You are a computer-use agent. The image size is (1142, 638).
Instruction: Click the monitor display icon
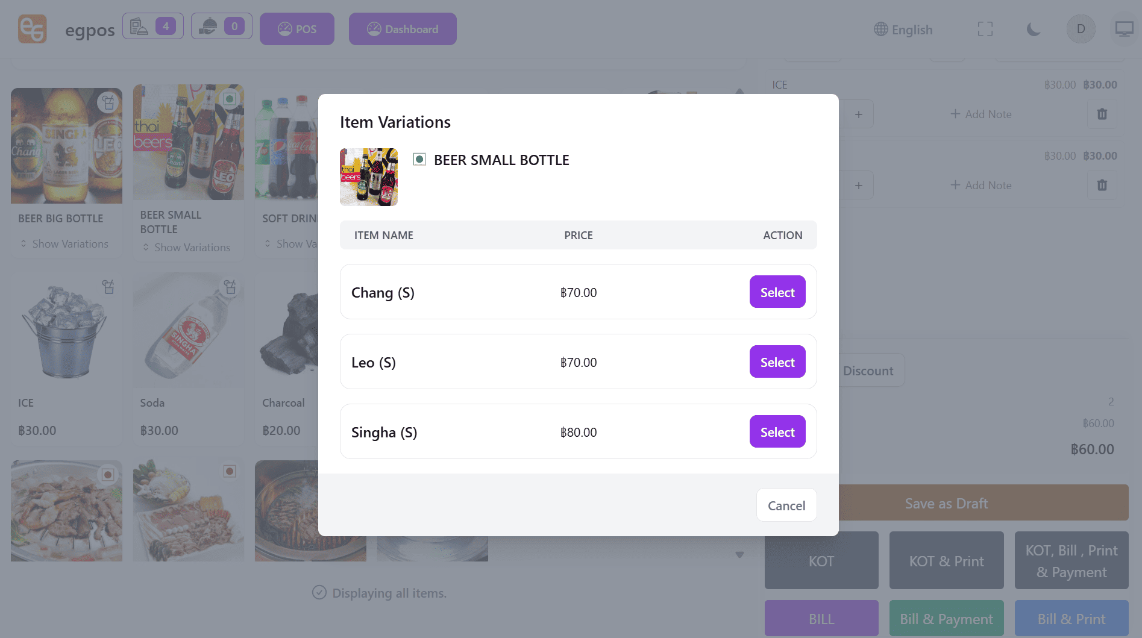coord(1124,29)
